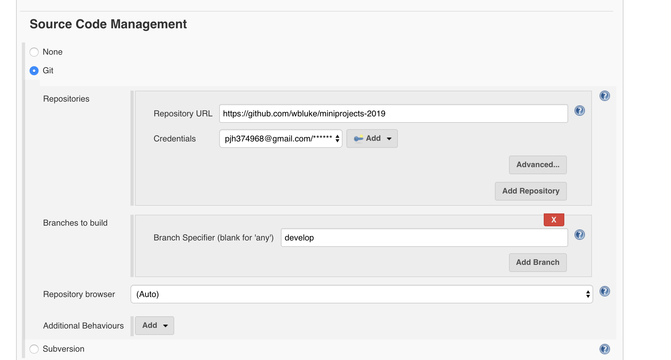Viewport: 671px width, 360px height.
Task: Click key icon on credentials Add button
Action: (x=358, y=139)
